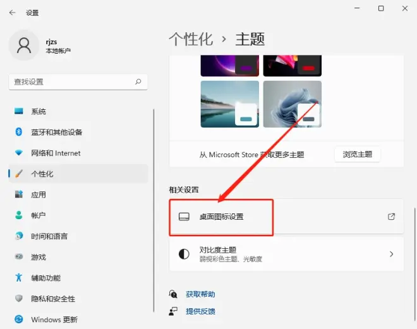Open 系统 settings category
The width and height of the screenshot is (417, 329).
78,111
